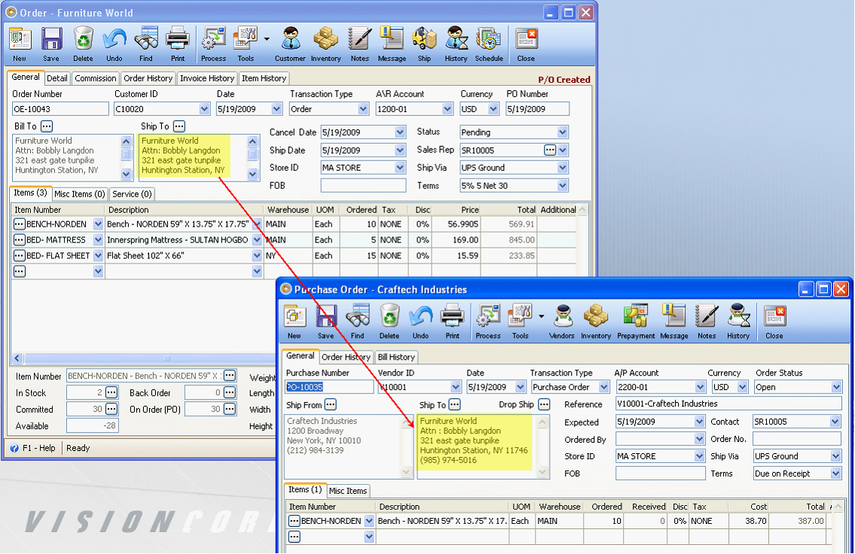The width and height of the screenshot is (855, 554).
Task: Click Process in Purchase Order toolbar
Action: (x=488, y=321)
